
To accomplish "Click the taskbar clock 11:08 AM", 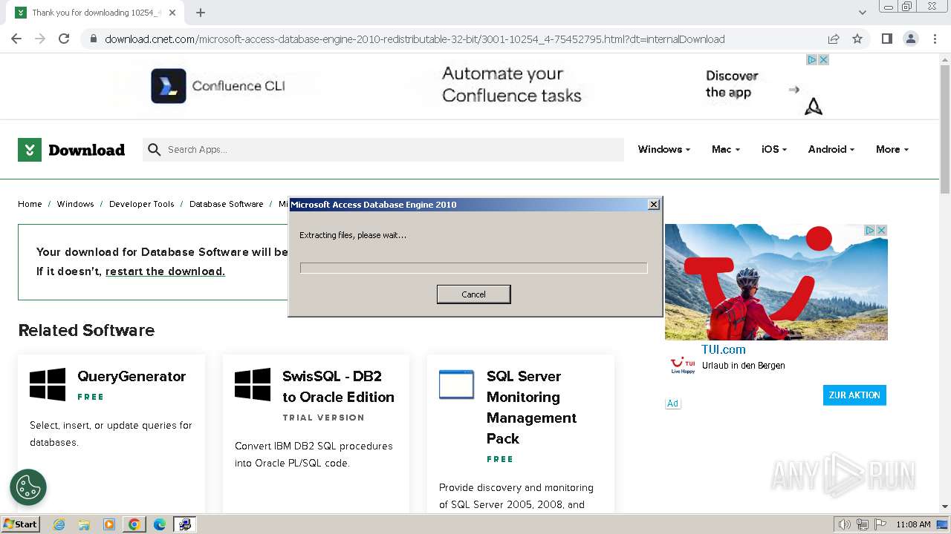I will [x=913, y=524].
